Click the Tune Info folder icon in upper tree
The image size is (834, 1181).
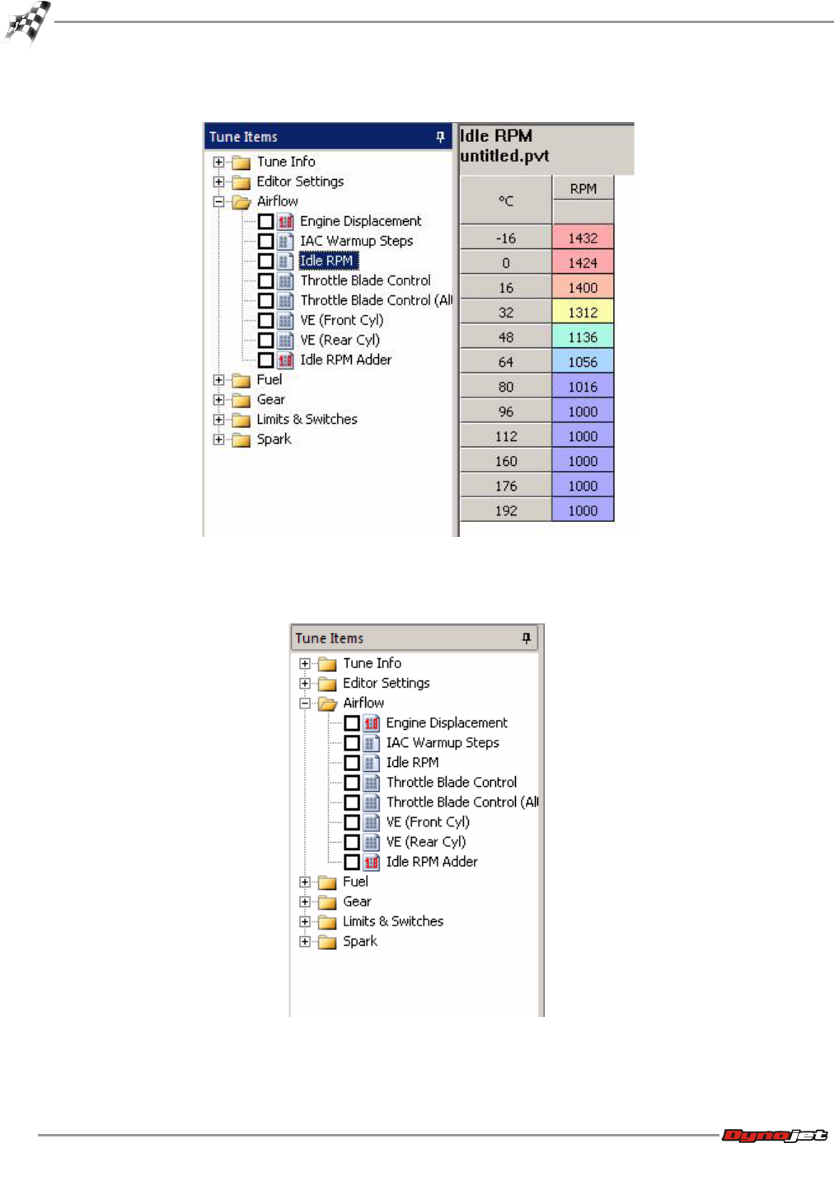click(x=241, y=162)
